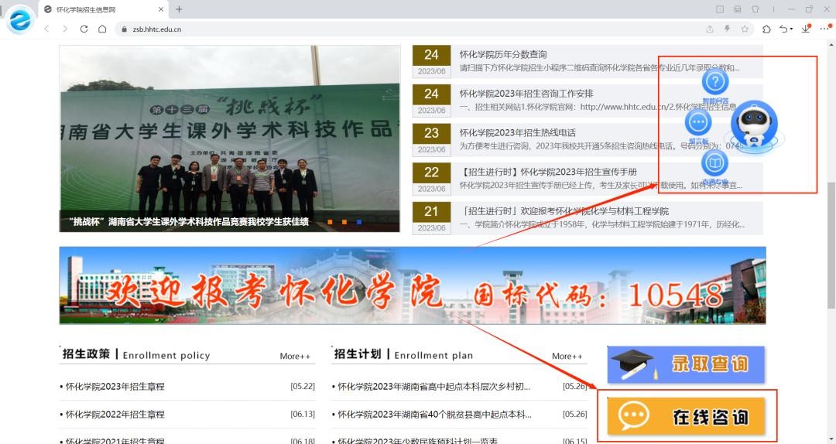The width and height of the screenshot is (836, 444).
Task: Open 怀化学院2023年招生章程 link
Action: (115, 386)
